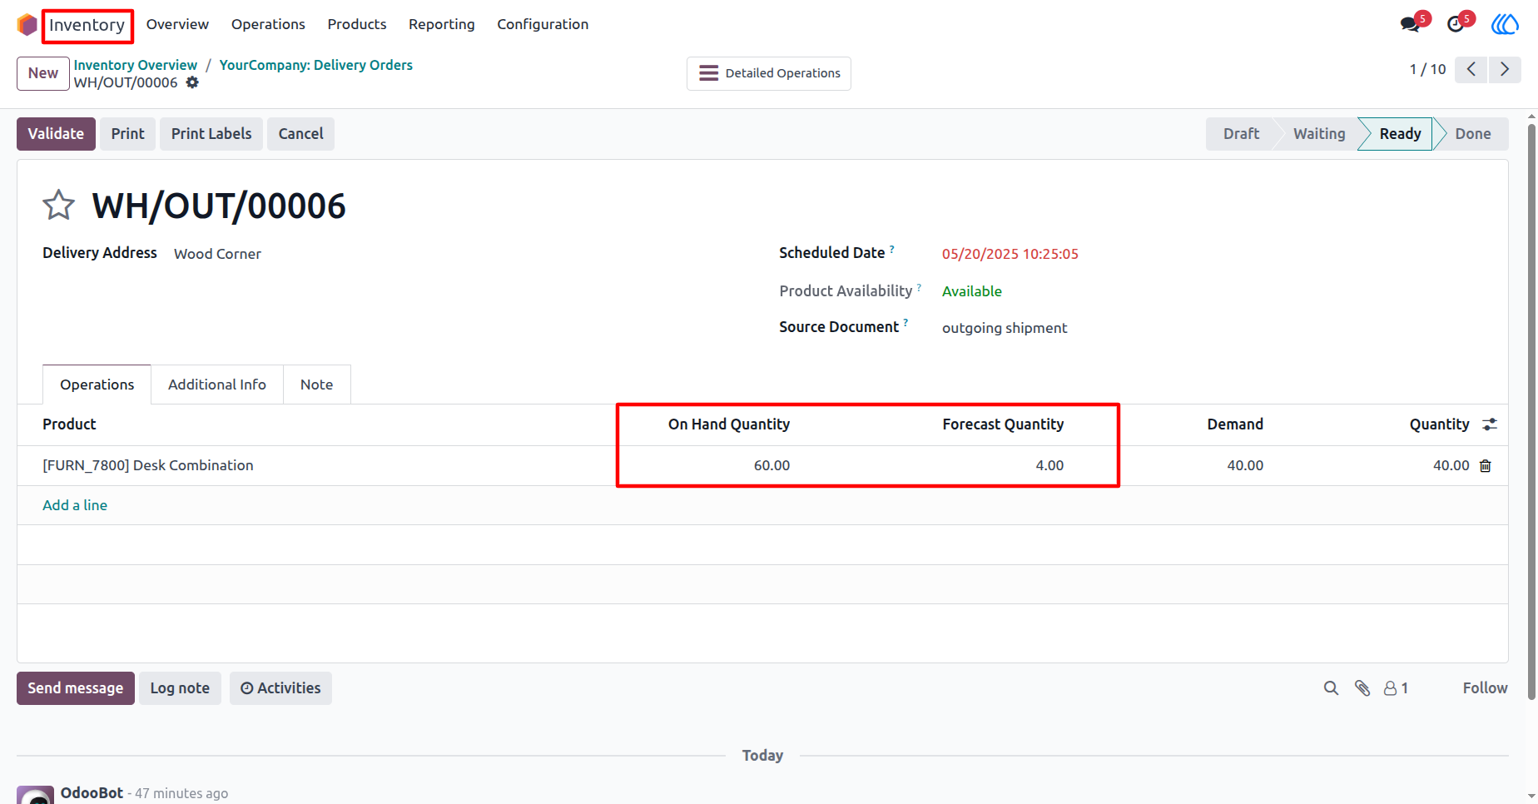Image resolution: width=1538 pixels, height=804 pixels.
Task: Open the Products menu
Action: pos(357,24)
